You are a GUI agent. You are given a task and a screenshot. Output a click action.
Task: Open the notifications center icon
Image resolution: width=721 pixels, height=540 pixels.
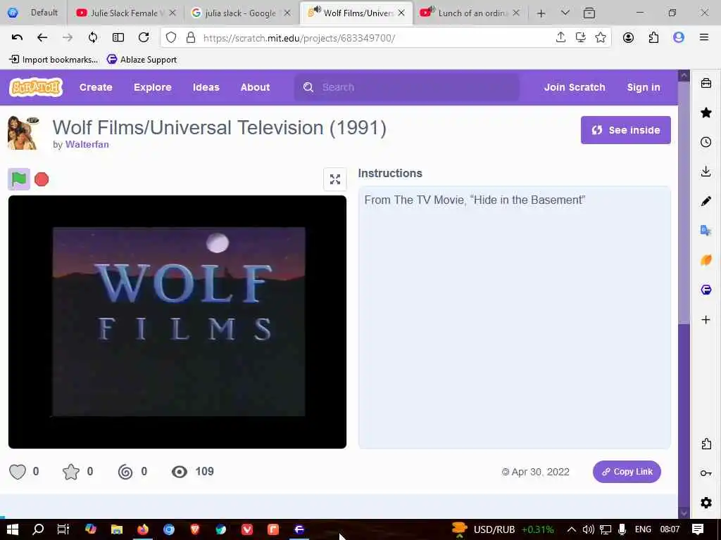697,529
